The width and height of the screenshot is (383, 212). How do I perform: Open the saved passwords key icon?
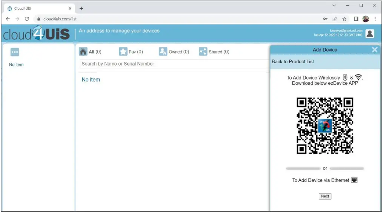pos(325,19)
